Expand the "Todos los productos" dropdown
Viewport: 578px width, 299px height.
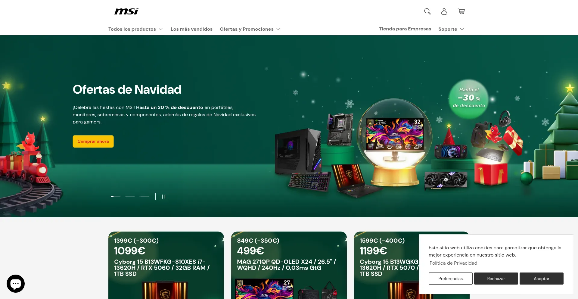(135, 29)
